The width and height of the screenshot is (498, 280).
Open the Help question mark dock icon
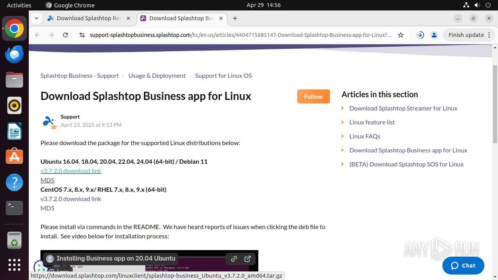click(x=14, y=182)
